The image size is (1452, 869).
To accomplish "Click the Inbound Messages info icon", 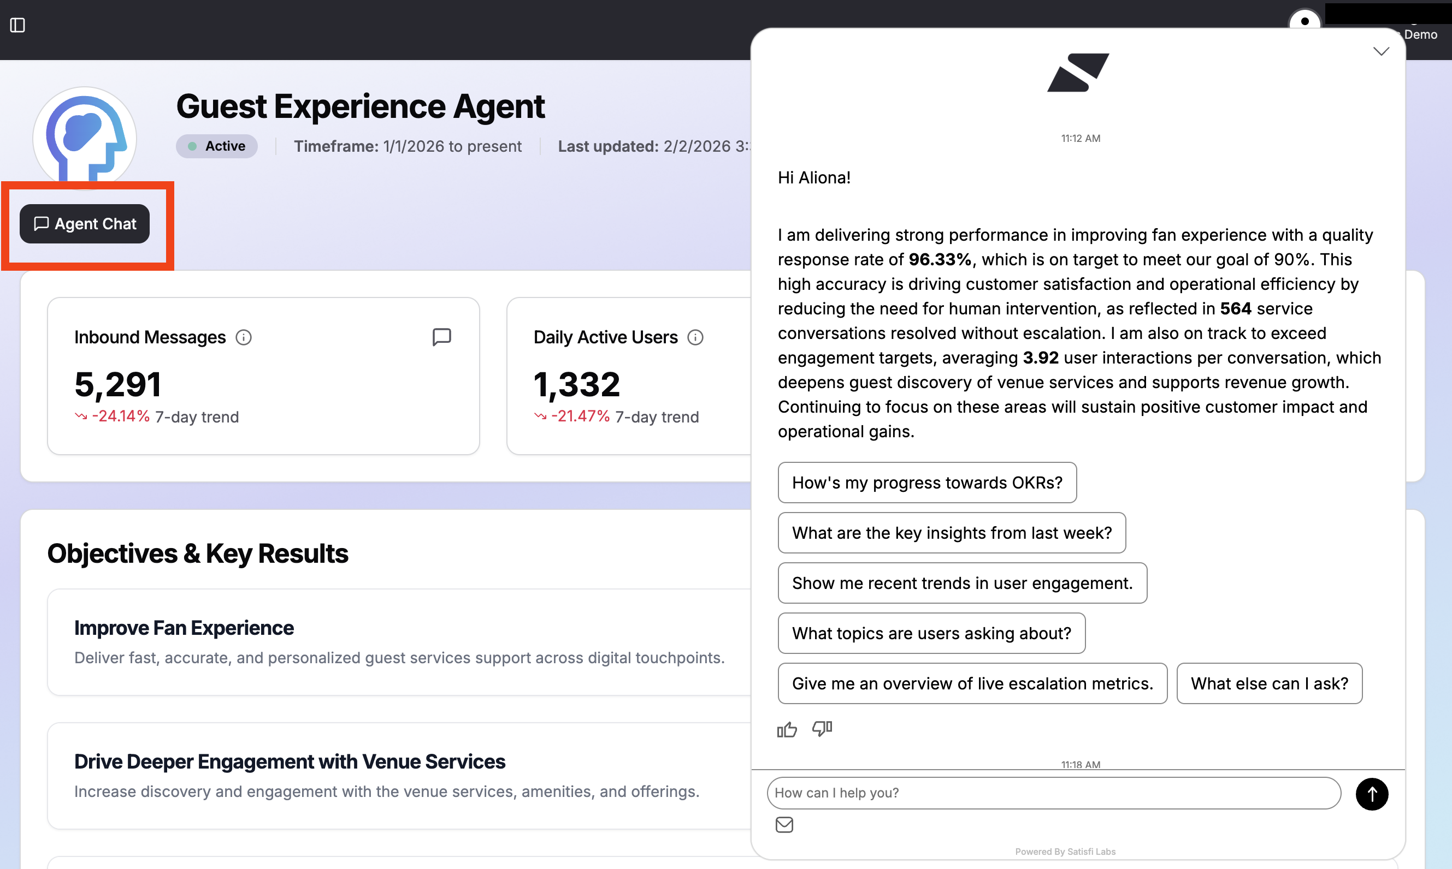I will pos(244,337).
